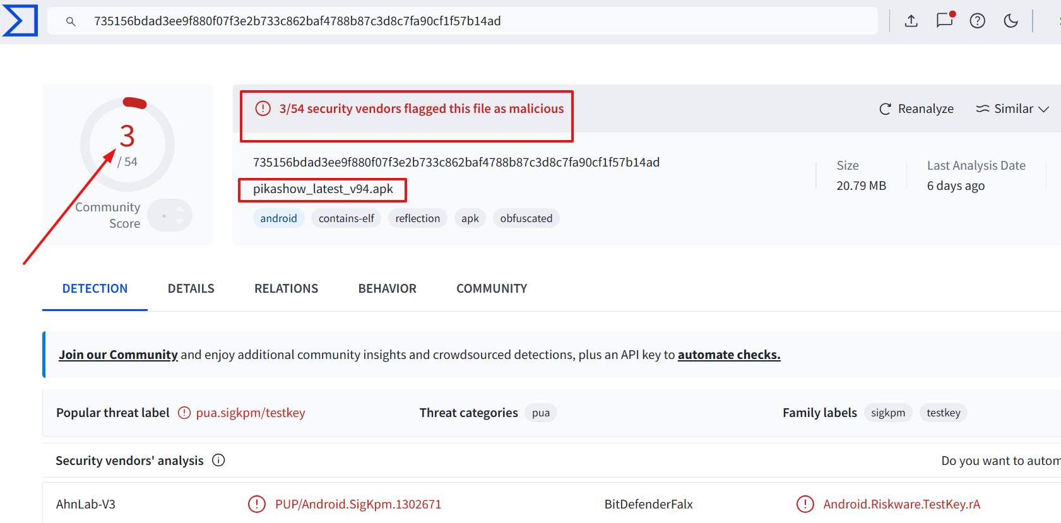Switch to the DETAILS tab
Screen dimensions: 1061x523
191,288
